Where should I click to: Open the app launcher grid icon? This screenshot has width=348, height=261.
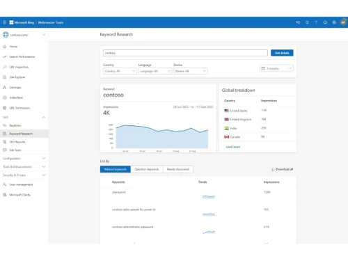(x=4, y=22)
